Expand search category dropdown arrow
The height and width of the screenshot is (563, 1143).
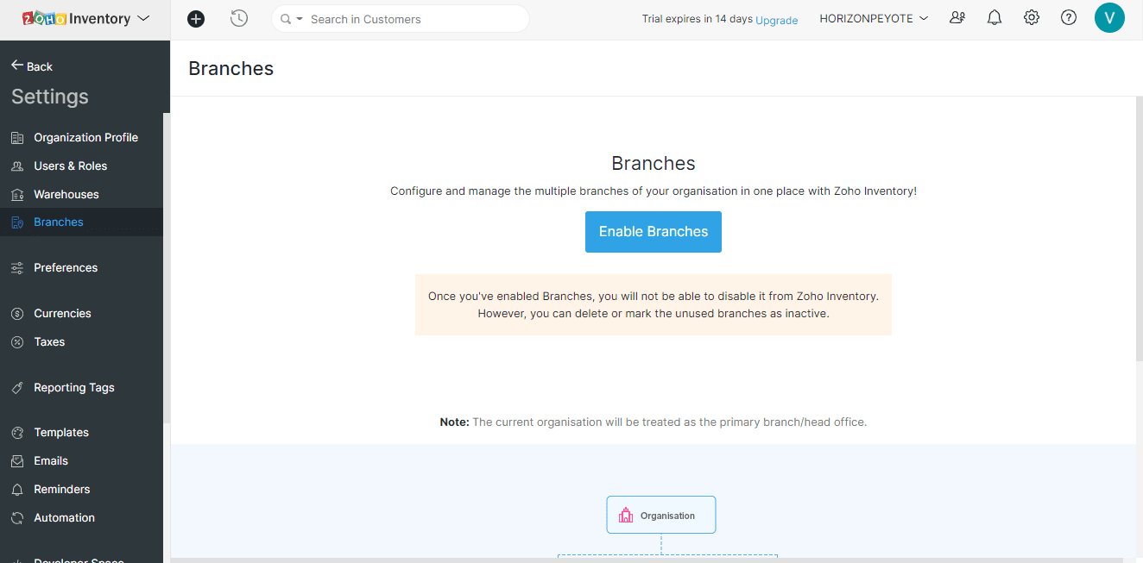[x=300, y=19]
